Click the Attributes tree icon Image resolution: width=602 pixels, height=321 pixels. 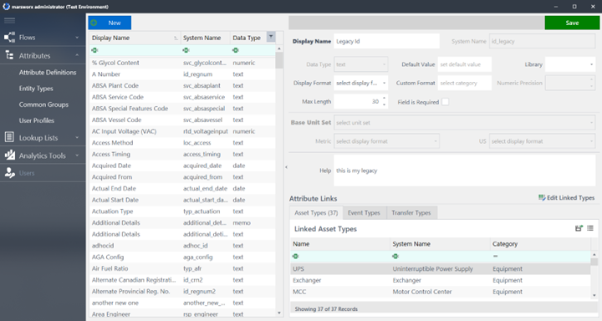click(9, 55)
